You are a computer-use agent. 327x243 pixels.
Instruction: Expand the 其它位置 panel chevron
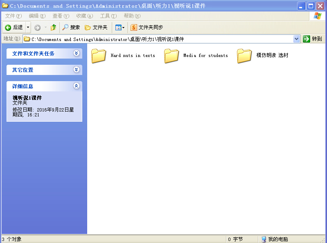tap(77, 70)
